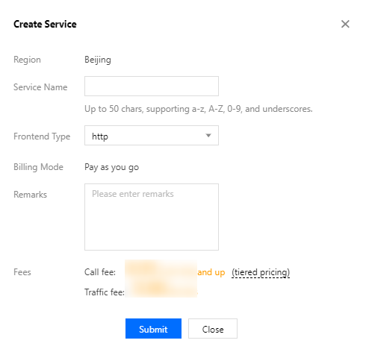366x352 pixels.
Task: Click the Call fee text
Action: [x=100, y=272]
